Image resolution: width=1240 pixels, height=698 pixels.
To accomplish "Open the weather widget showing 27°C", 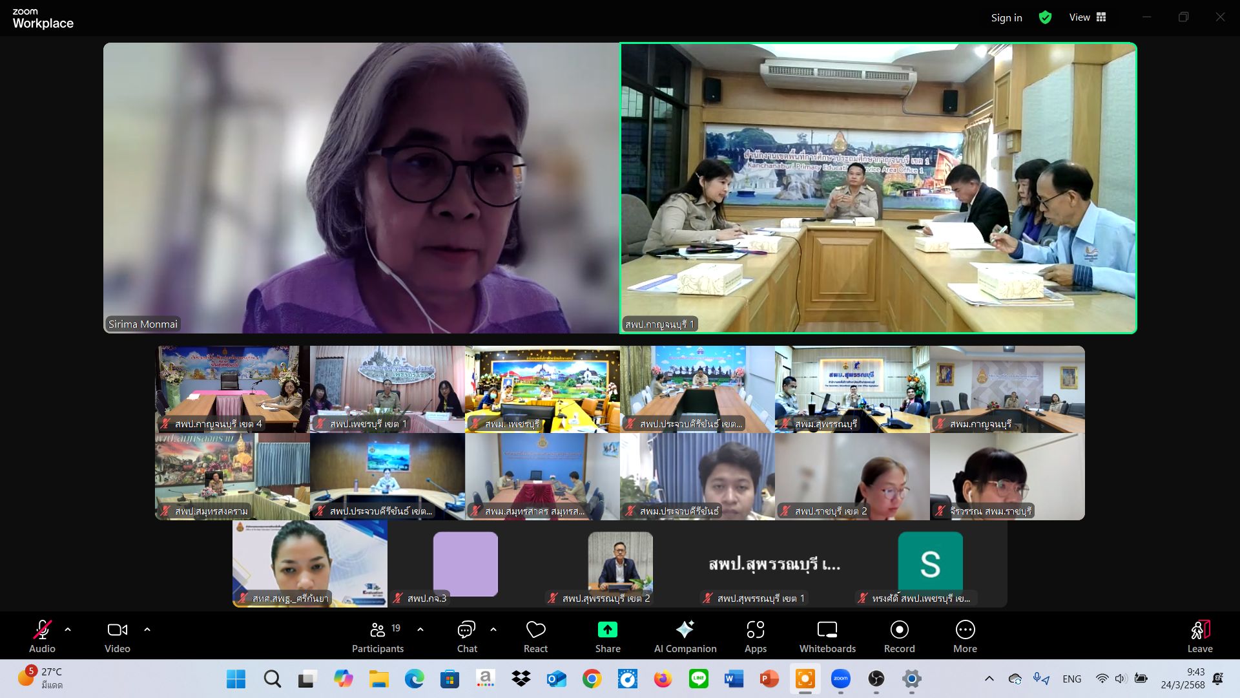I will [41, 679].
